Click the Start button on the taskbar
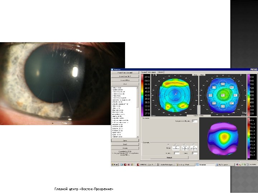 pos(115,164)
